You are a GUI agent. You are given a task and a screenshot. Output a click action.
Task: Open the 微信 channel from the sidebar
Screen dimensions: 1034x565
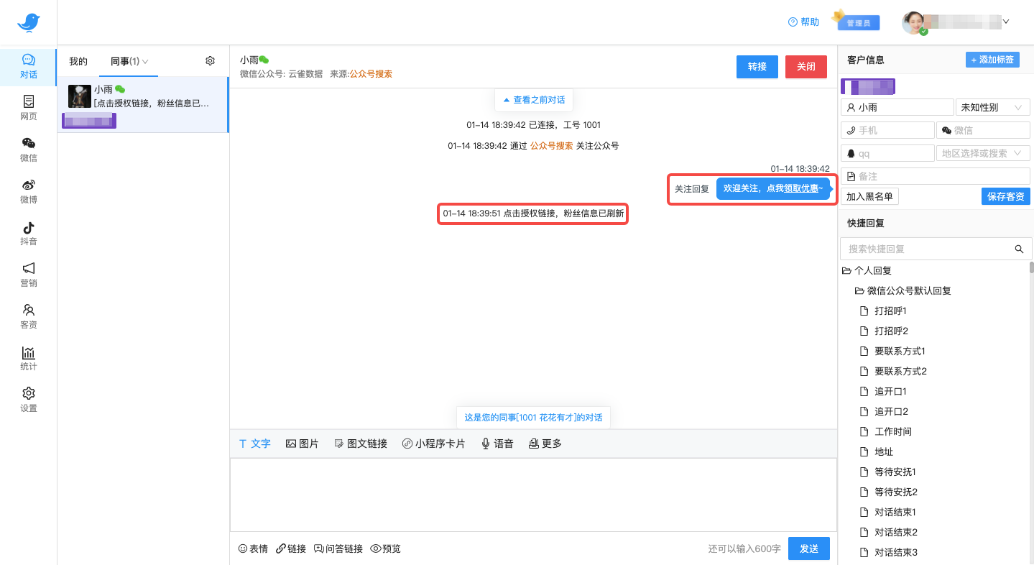pos(28,150)
